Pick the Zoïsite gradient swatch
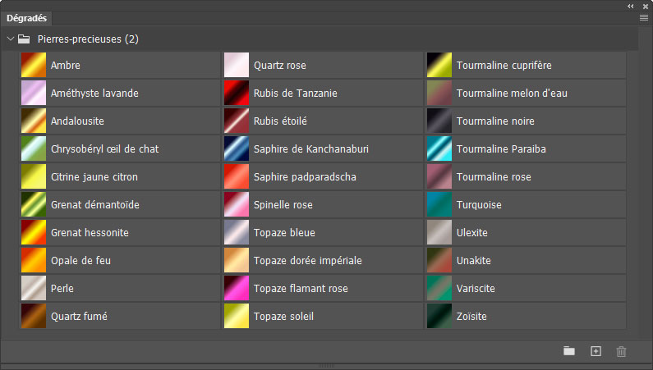Image resolution: width=653 pixels, height=370 pixels. click(x=439, y=317)
